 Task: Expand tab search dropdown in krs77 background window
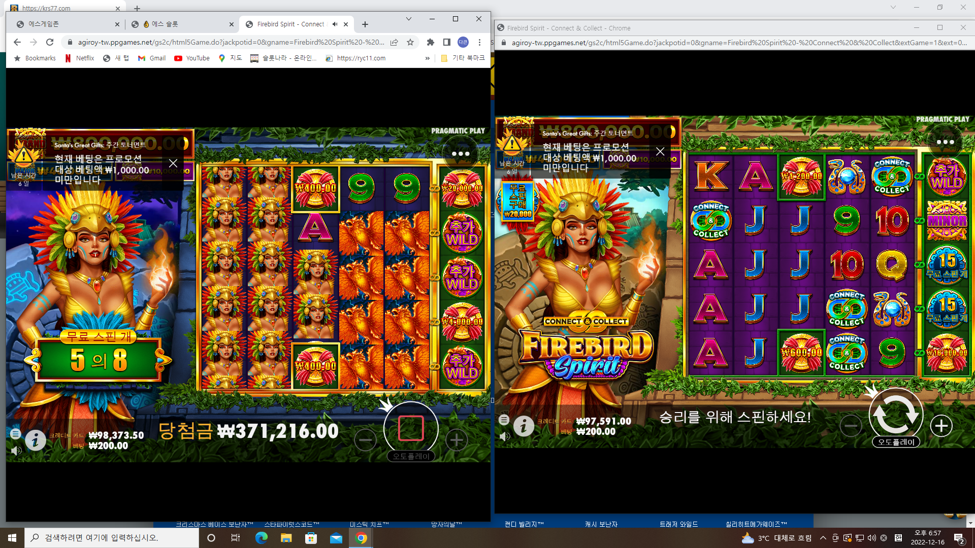893,7
